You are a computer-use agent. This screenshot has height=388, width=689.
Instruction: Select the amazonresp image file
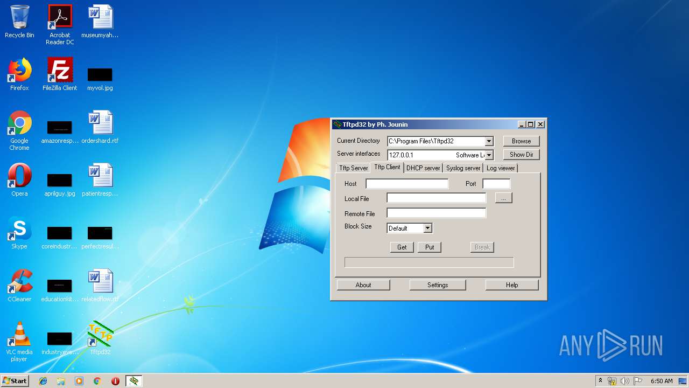pos(60,131)
